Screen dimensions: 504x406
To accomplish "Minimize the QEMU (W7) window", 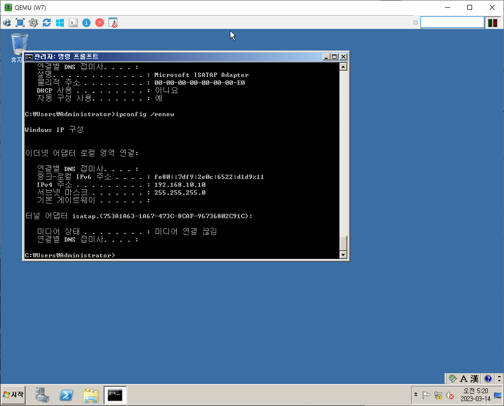I will [x=447, y=7].
